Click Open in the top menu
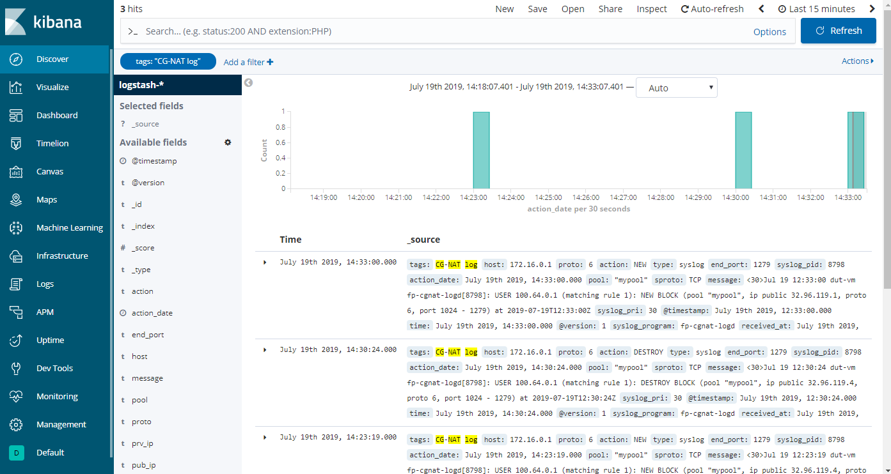Screen dimensions: 891x474 click(x=573, y=9)
